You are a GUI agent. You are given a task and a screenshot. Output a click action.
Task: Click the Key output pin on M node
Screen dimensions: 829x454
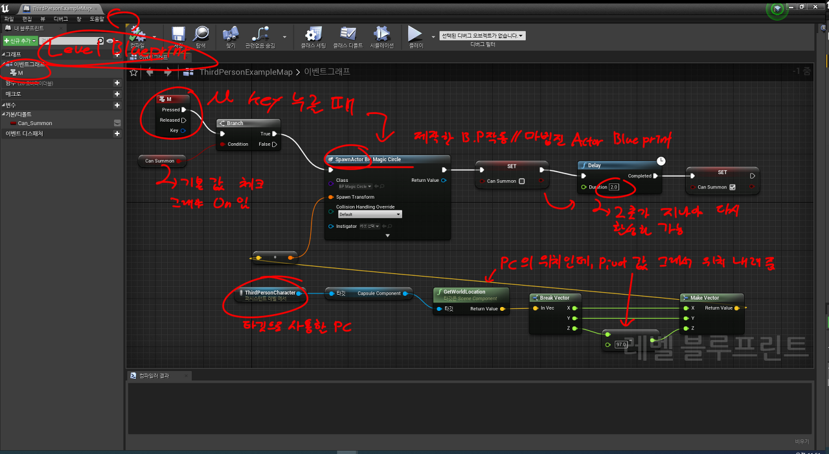coord(184,130)
